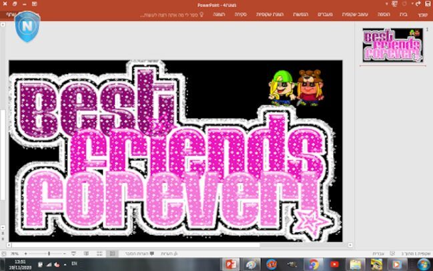433x271 pixels.
Task: Click Next Slide double-arrow button
Action: click(x=3, y=239)
